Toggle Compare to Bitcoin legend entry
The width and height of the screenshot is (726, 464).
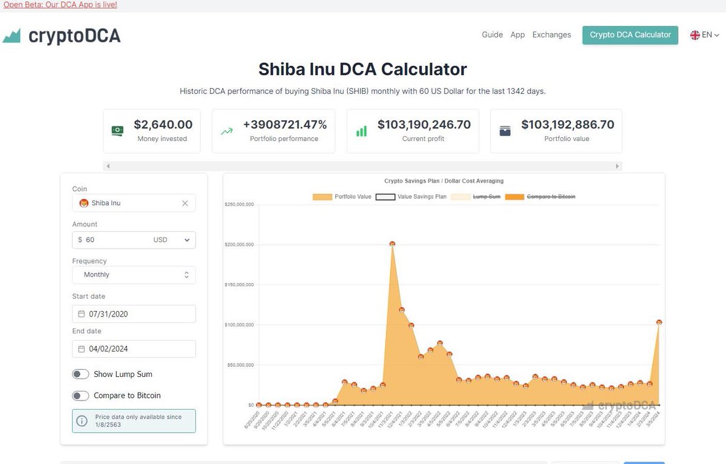(540, 197)
